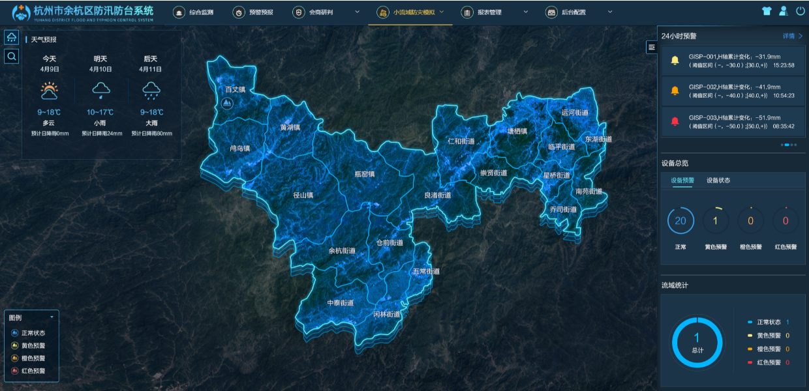Viewport: 809px width, 391px height.
Task: Click the power logout icon
Action: [x=800, y=11]
